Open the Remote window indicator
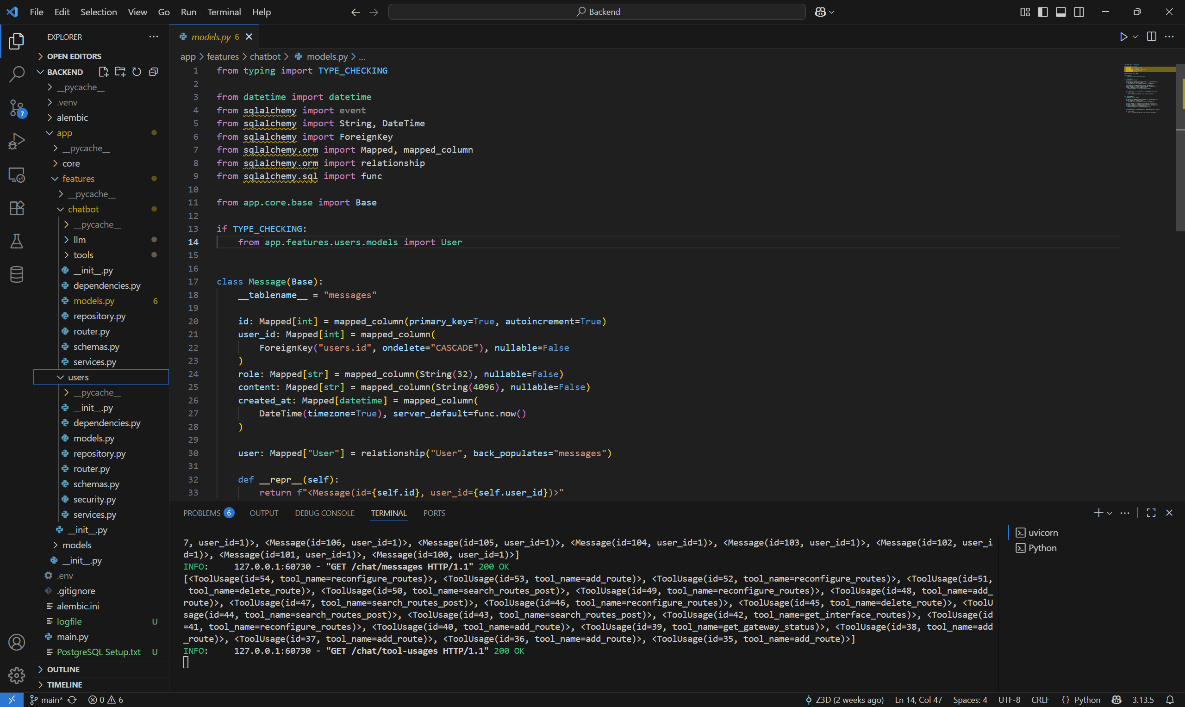 (12, 700)
